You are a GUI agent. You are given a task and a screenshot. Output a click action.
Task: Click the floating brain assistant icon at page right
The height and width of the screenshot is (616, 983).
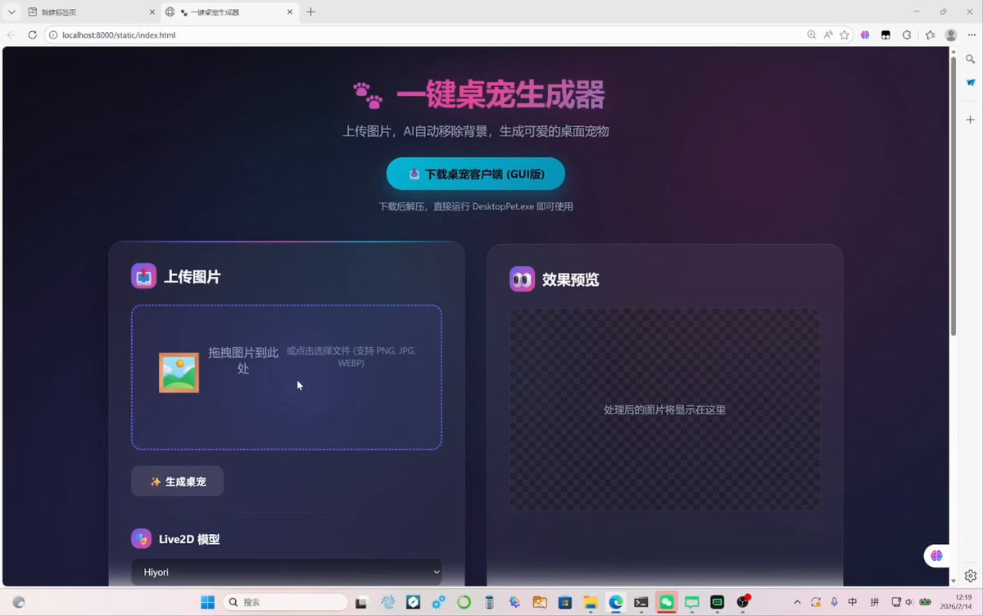[x=936, y=555]
